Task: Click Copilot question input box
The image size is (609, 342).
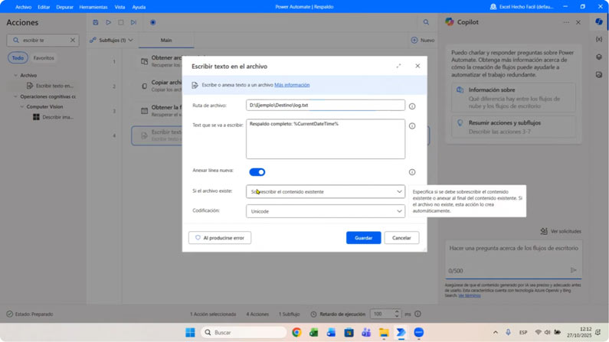Action: coord(513,259)
